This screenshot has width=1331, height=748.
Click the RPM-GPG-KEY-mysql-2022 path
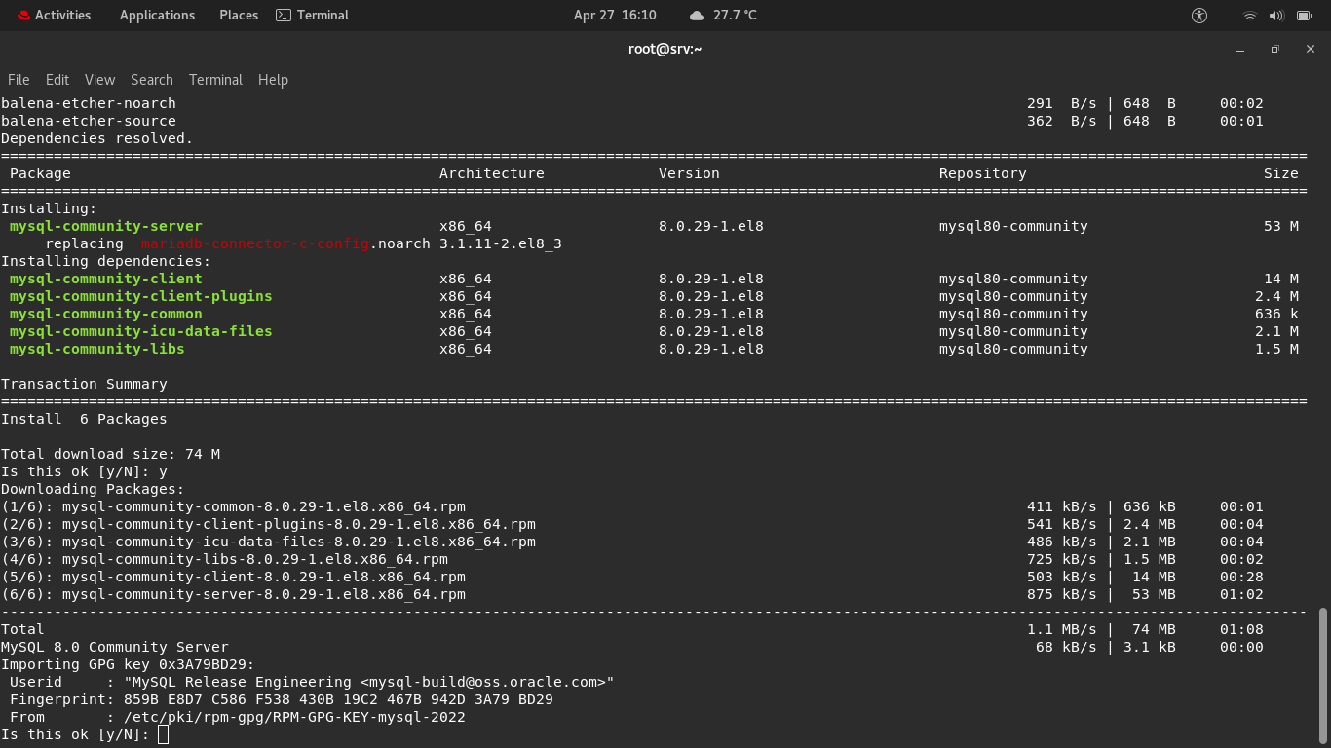[294, 717]
